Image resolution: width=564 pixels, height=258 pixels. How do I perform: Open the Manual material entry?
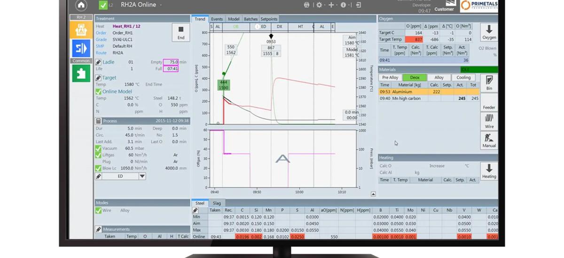pyautogui.click(x=489, y=141)
